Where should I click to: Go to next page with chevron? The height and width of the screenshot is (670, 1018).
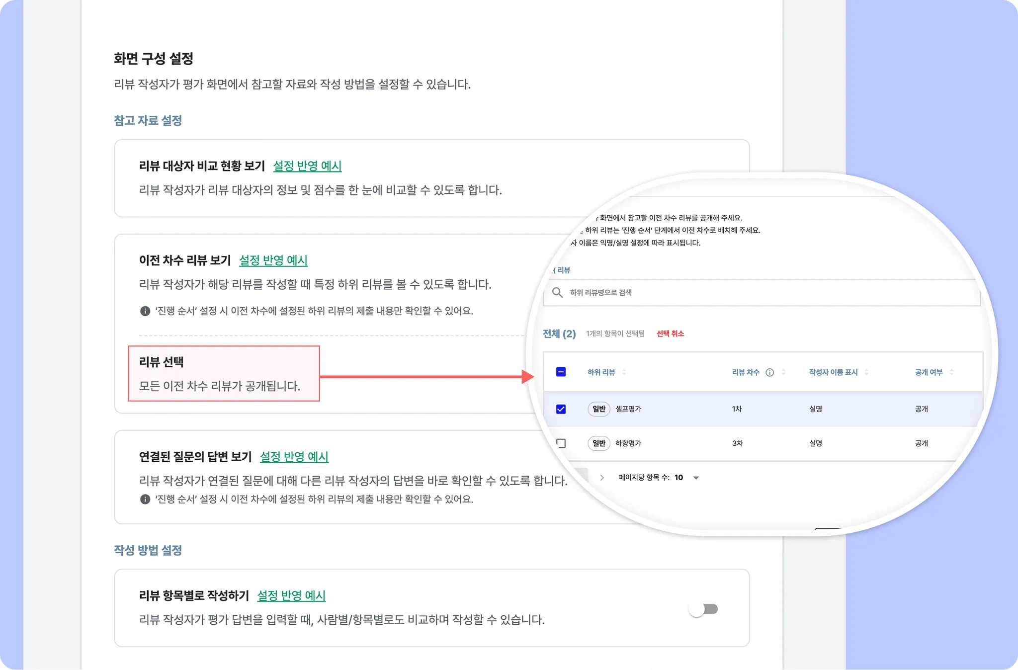click(602, 478)
